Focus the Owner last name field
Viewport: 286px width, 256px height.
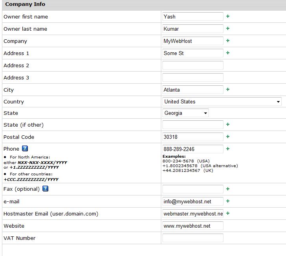pos(193,29)
